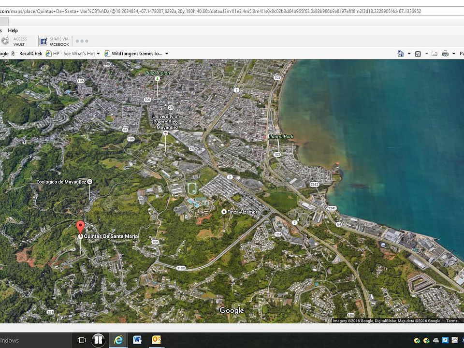Click the Home icon in the command bar

pyautogui.click(x=400, y=54)
